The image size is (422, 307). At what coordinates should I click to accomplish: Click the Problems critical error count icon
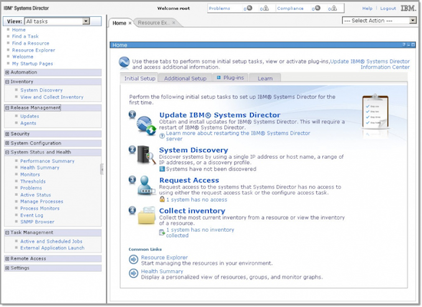point(249,8)
